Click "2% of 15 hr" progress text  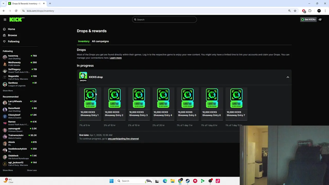(x=134, y=125)
